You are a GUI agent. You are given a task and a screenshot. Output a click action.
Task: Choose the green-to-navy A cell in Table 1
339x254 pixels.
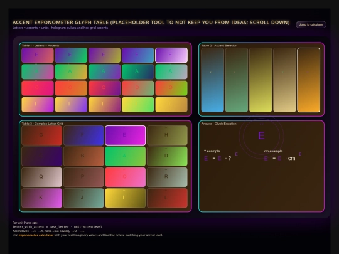(x=137, y=71)
